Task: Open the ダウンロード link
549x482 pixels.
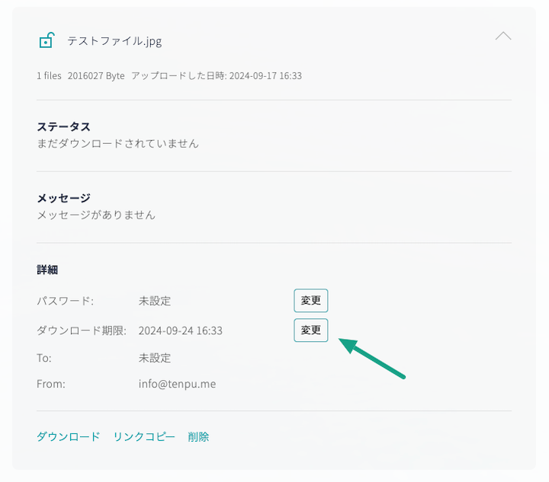Action: click(x=69, y=436)
